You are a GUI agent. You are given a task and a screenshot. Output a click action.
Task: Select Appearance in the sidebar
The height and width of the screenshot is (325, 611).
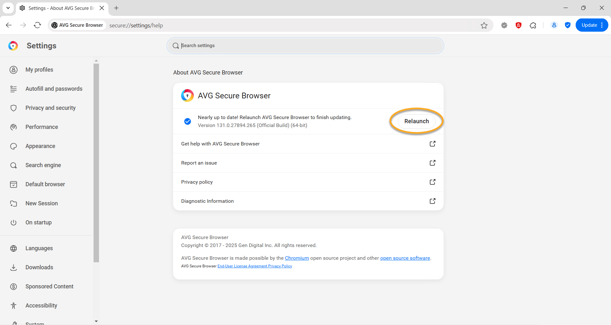click(40, 146)
